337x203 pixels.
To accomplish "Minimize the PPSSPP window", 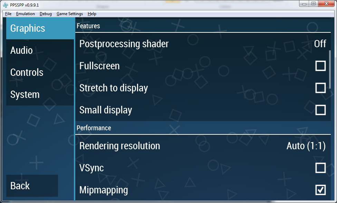I will point(305,4).
